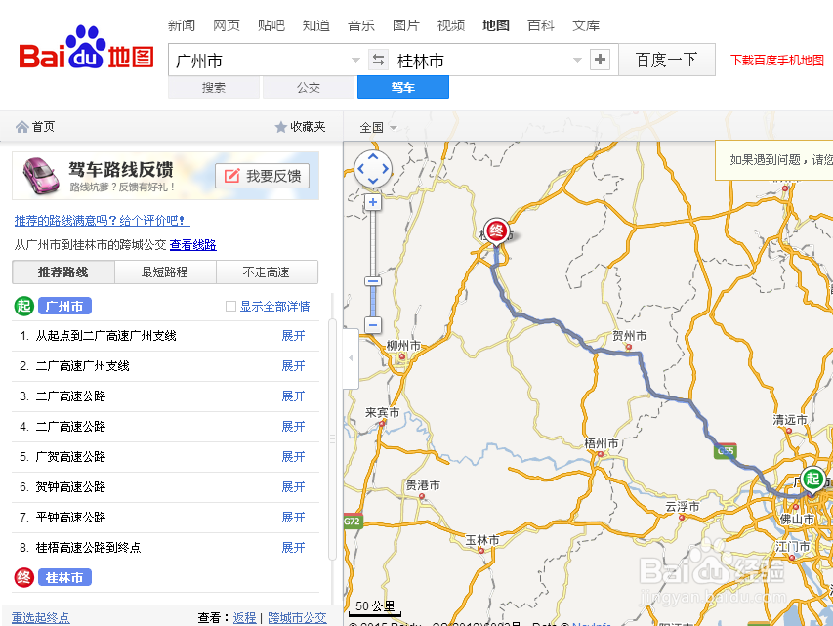Click the G55 highway badge on map
This screenshot has width=833, height=626.
coord(726,451)
